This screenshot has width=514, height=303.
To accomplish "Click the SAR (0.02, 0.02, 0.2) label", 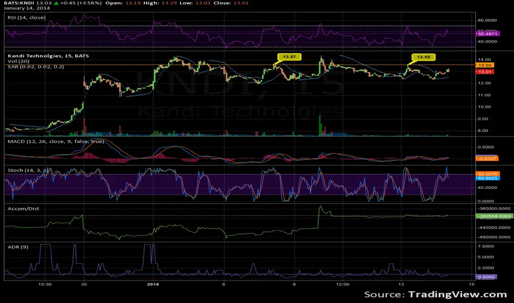I will [x=36, y=67].
